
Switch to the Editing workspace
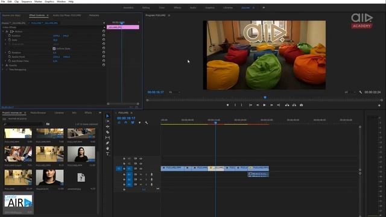[146, 8]
